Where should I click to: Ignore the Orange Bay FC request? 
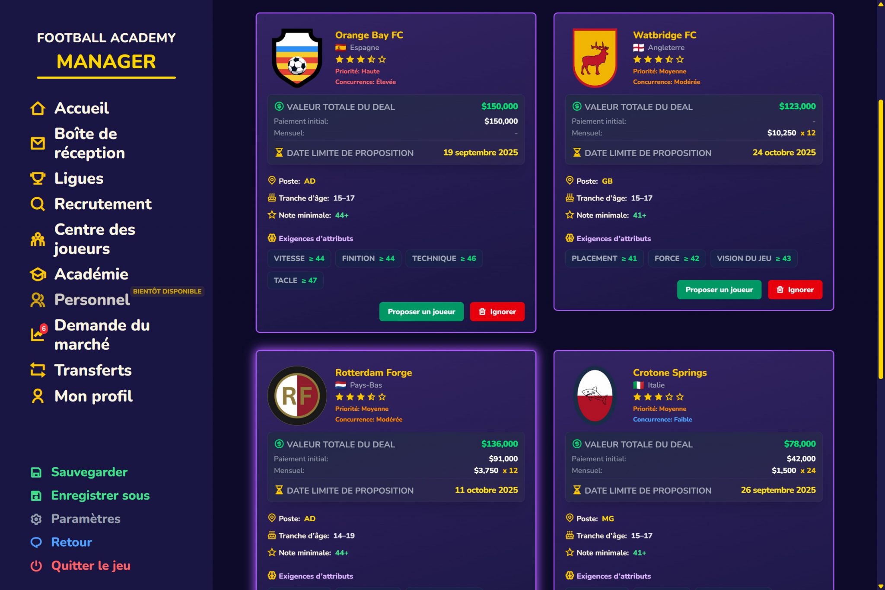pyautogui.click(x=497, y=312)
